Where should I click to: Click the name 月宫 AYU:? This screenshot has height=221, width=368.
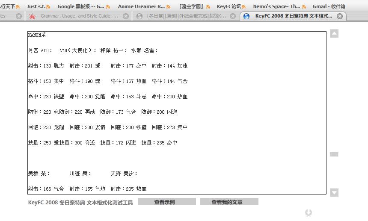click(40, 50)
